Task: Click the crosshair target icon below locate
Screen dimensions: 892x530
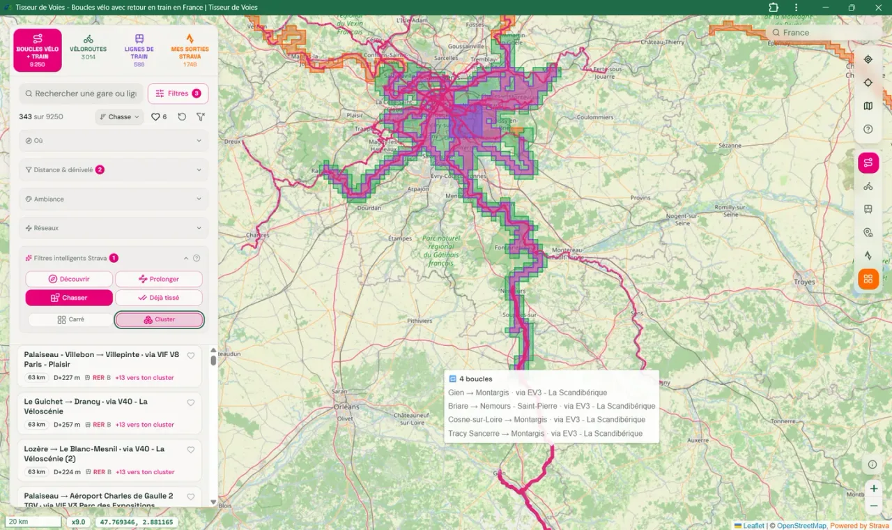Action: (868, 82)
